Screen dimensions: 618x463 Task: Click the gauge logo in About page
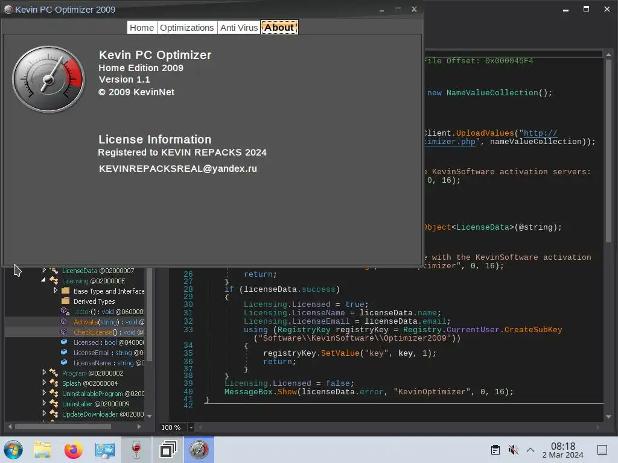click(x=48, y=80)
